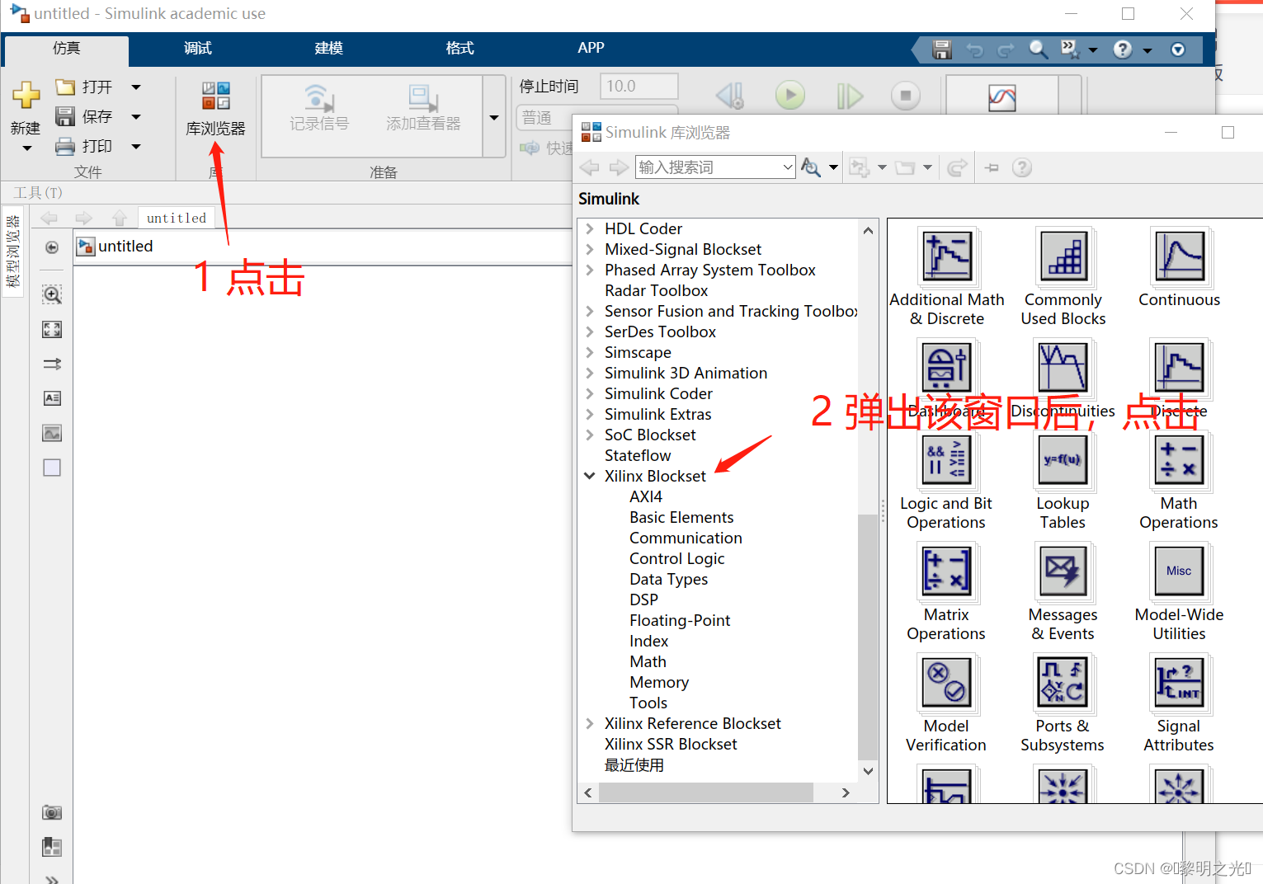The image size is (1263, 884).
Task: Open the Commonly Used Blocks library
Action: tap(1063, 277)
